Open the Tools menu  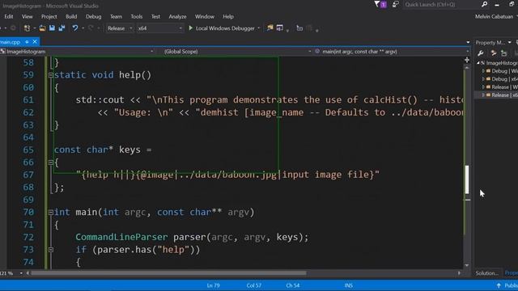(x=137, y=16)
